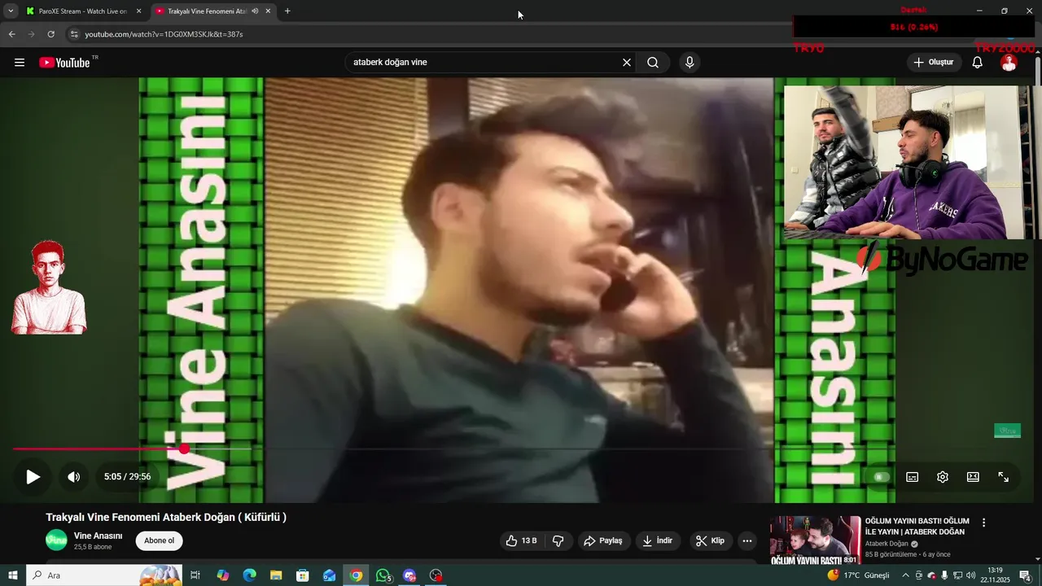Enter full screen with the expand icon
The image size is (1042, 586).
click(1004, 477)
